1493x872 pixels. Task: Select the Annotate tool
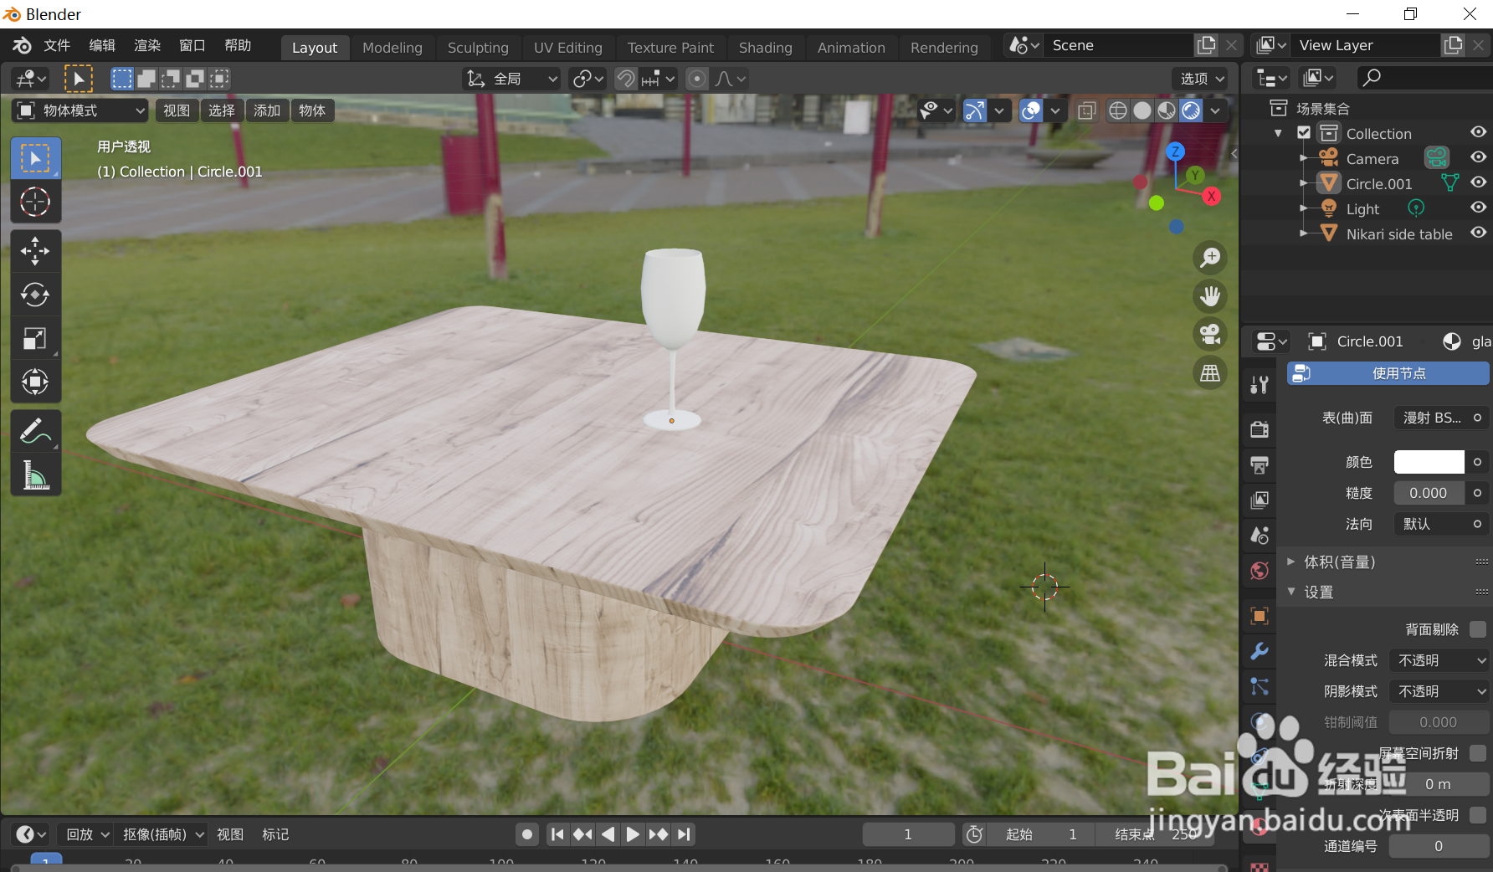(x=35, y=430)
